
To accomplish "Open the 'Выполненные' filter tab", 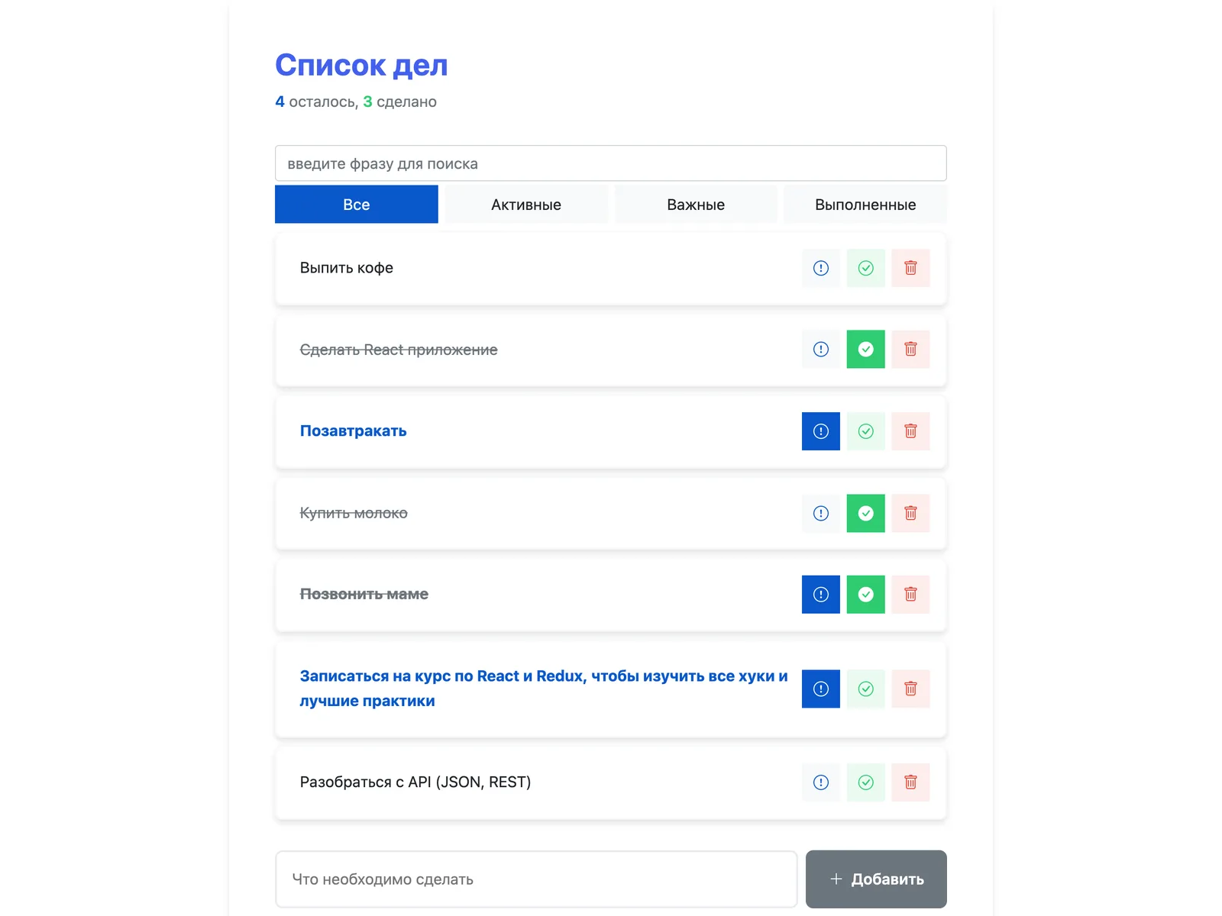I will [865, 205].
